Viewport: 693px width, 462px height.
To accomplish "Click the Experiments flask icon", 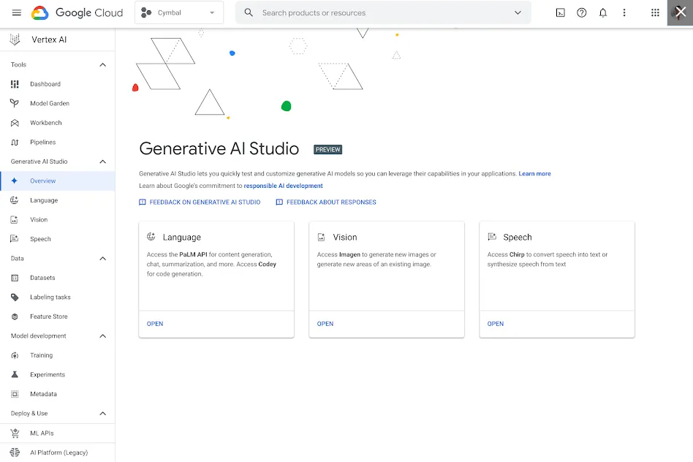I will click(15, 374).
